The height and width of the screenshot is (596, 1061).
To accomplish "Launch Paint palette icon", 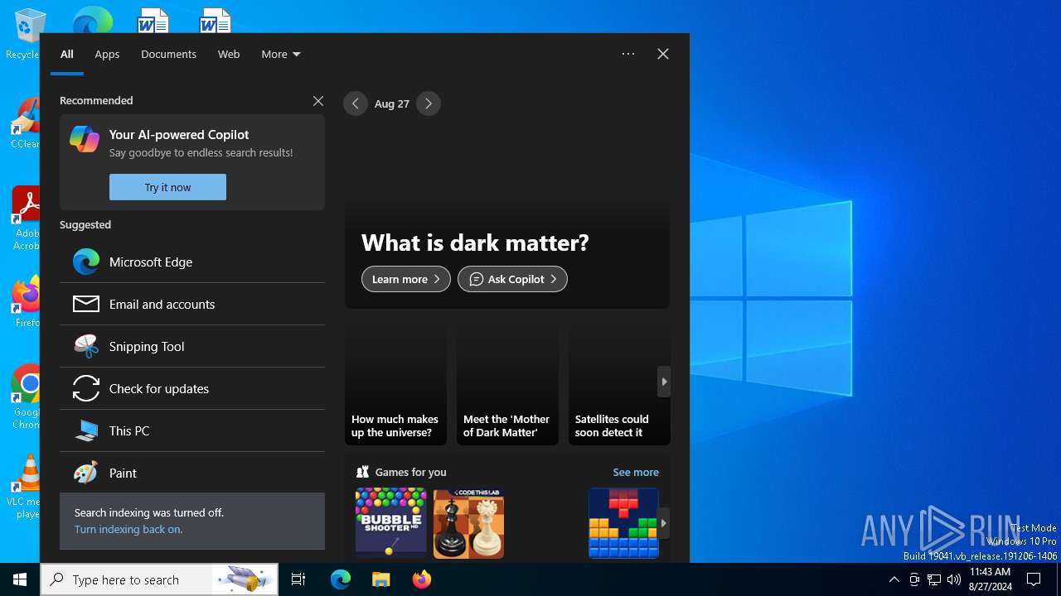I will tap(86, 473).
